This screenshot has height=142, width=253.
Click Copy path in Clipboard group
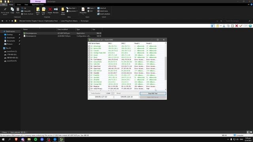pyautogui.click(x=26, y=11)
